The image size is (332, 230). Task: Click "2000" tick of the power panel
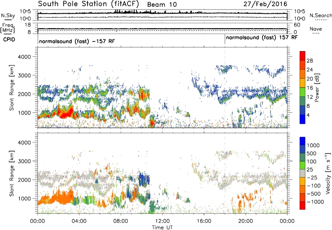[24, 94]
